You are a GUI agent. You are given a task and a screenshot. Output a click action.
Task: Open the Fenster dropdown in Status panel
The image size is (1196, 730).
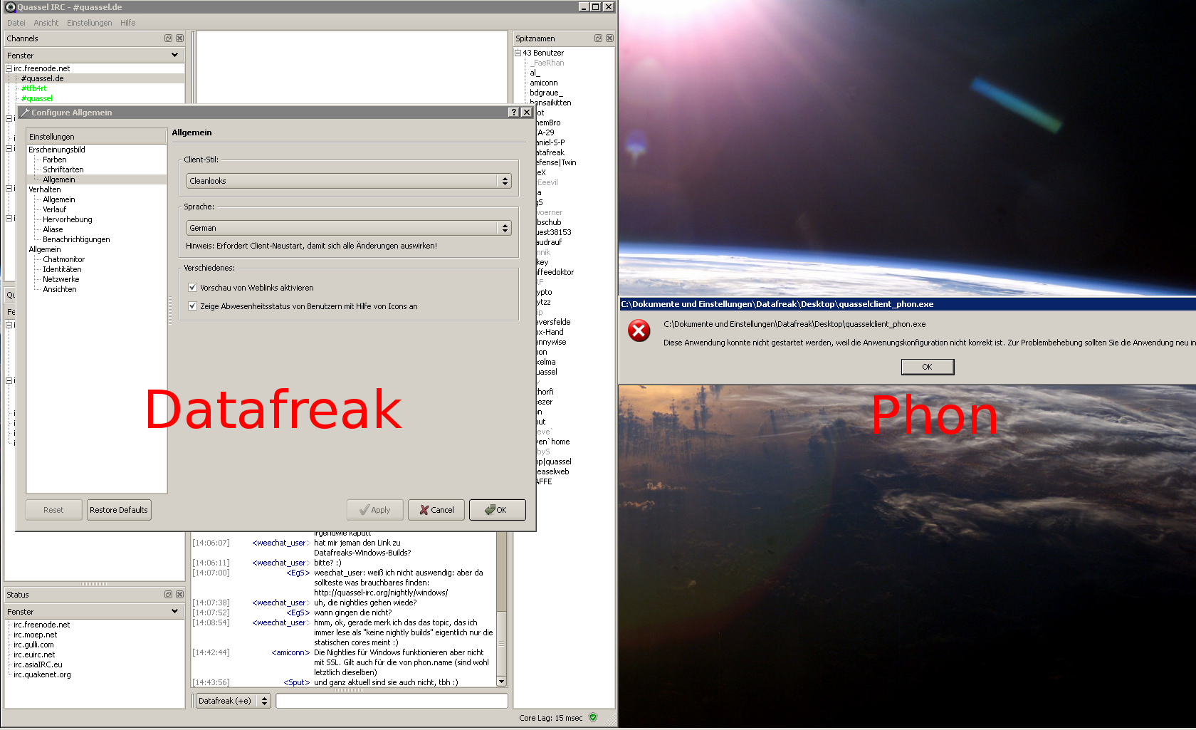tap(95, 611)
